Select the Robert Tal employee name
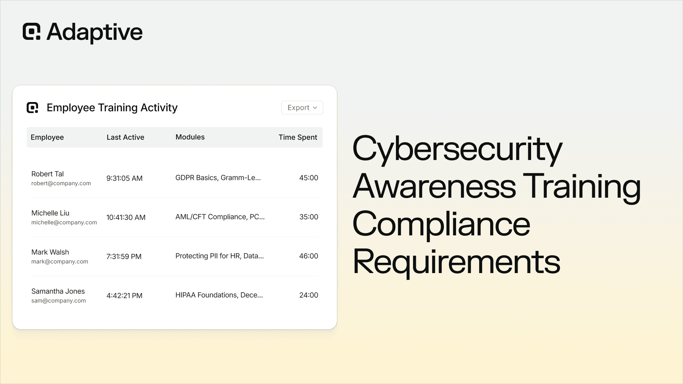The width and height of the screenshot is (683, 384). (48, 174)
